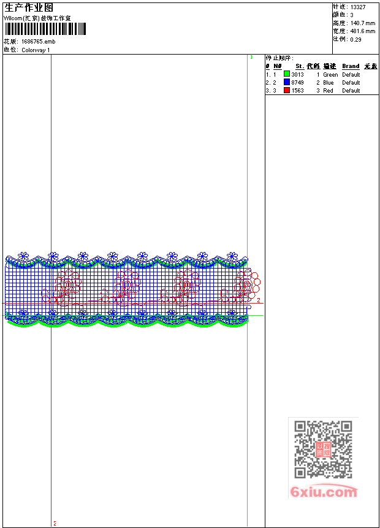This screenshot has width=380, height=528.
Task: Select the 'Colorway 1' value
Action: coord(36,50)
